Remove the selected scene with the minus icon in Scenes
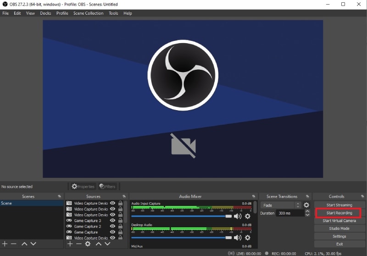 point(14,244)
